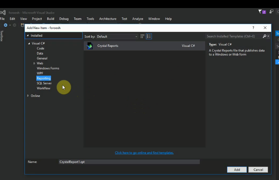Select the Windows Forms category
279x180 pixels.
pyautogui.click(x=48, y=68)
